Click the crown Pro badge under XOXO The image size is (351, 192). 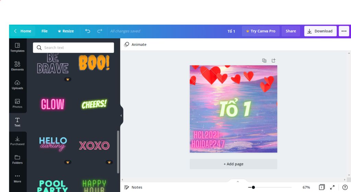click(x=109, y=162)
